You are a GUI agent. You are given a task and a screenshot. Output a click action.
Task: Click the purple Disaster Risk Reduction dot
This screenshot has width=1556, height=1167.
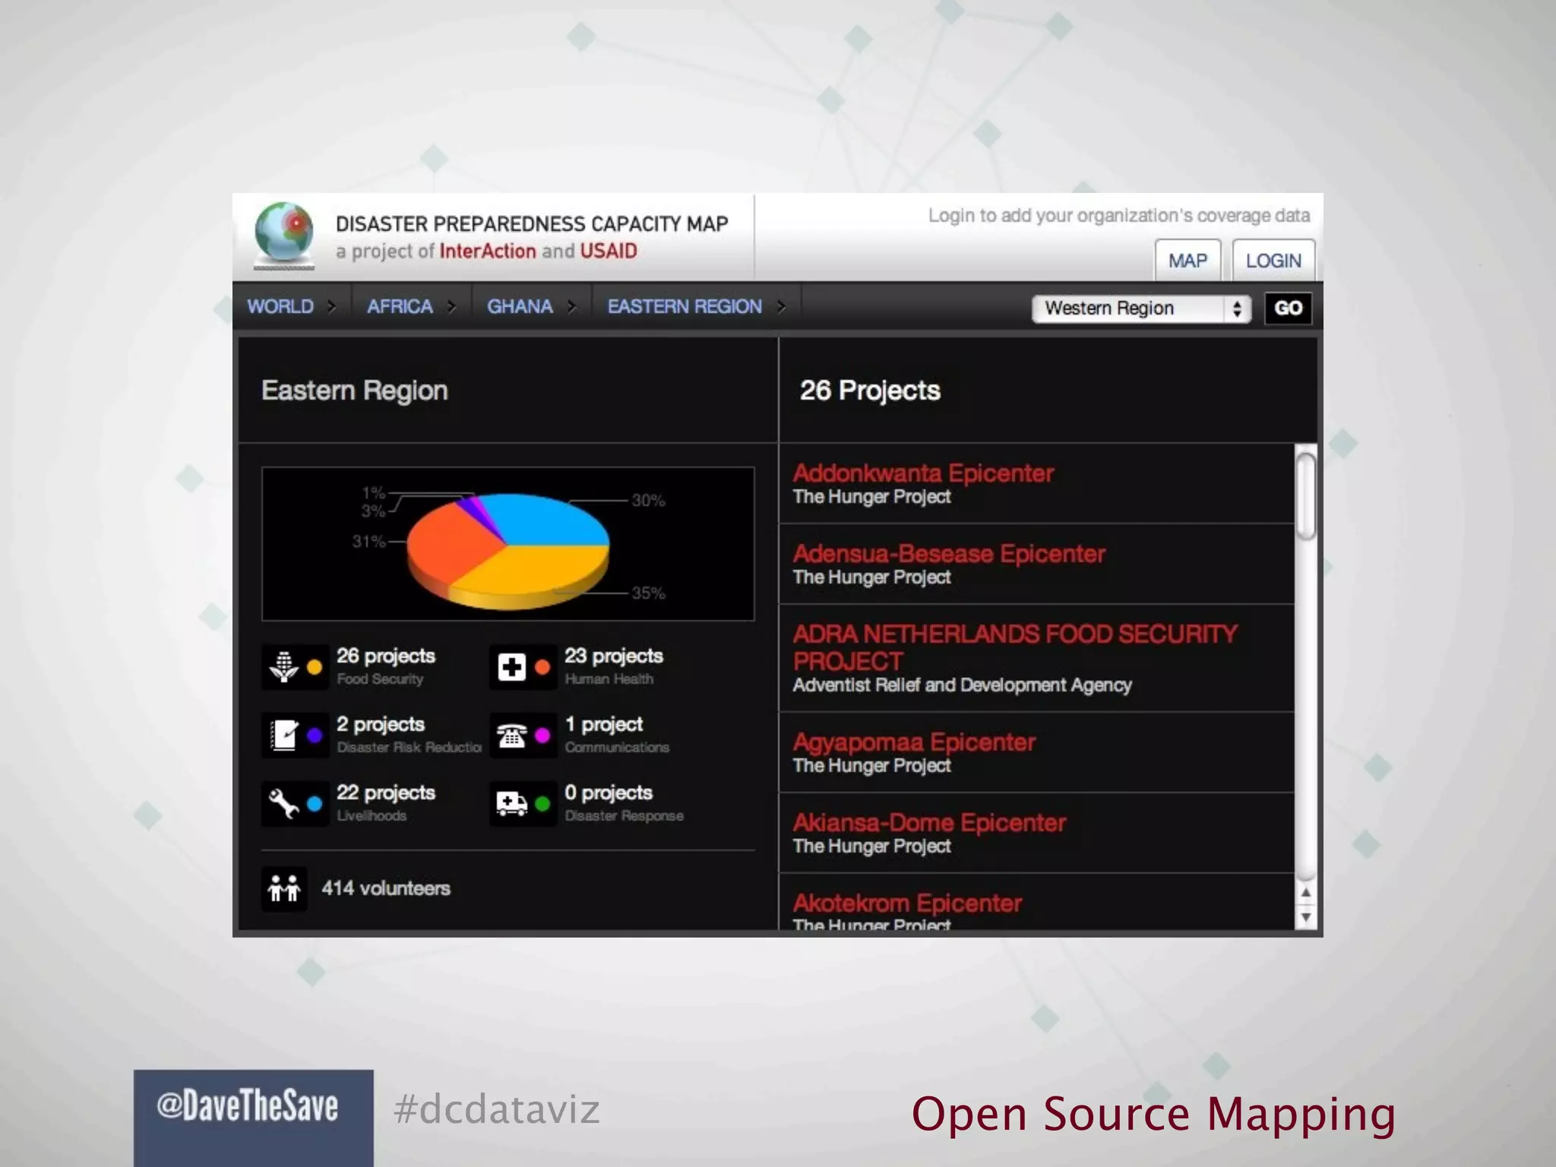pyautogui.click(x=315, y=735)
